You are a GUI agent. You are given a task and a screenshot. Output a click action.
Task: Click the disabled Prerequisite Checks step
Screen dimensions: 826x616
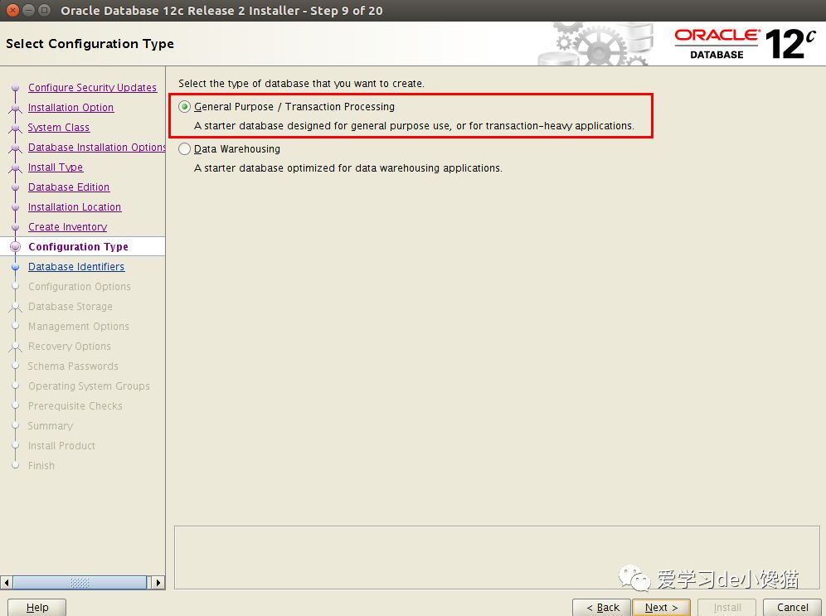[x=75, y=406]
